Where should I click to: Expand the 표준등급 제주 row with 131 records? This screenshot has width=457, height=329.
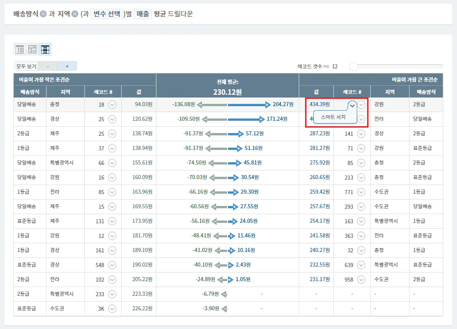tap(112, 221)
